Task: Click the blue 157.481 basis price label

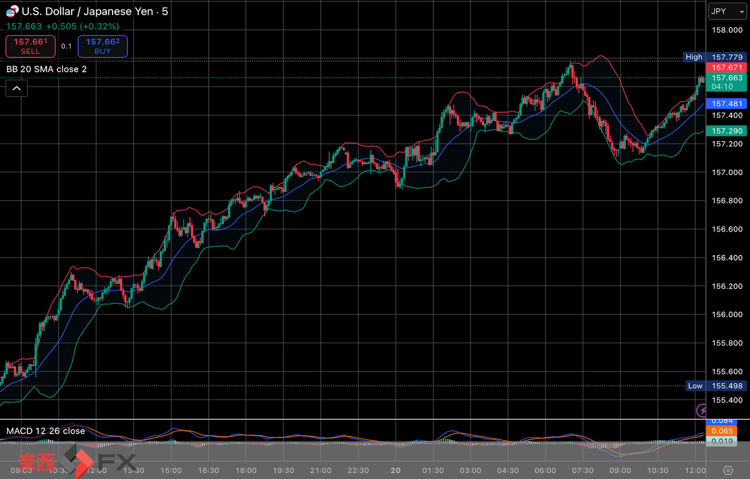Action: pos(726,103)
